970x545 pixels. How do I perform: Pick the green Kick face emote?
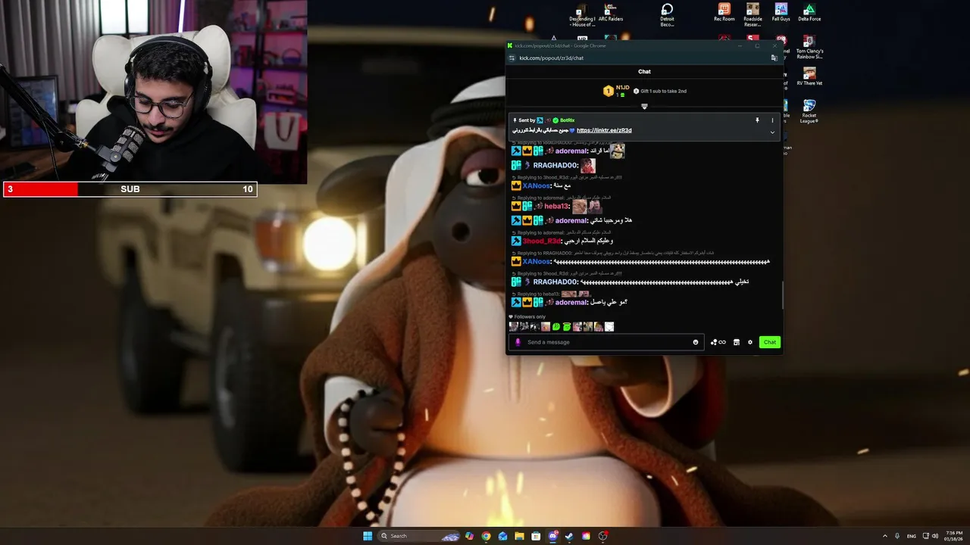point(556,327)
